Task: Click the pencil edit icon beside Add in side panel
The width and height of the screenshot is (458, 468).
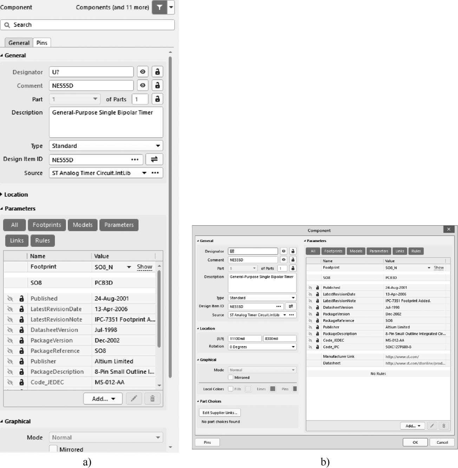Action: (134, 398)
